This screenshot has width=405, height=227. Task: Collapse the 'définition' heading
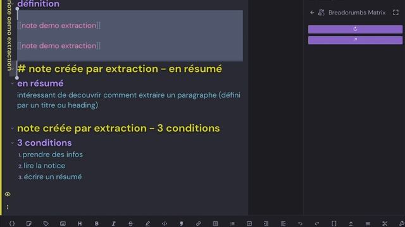click(12, 4)
